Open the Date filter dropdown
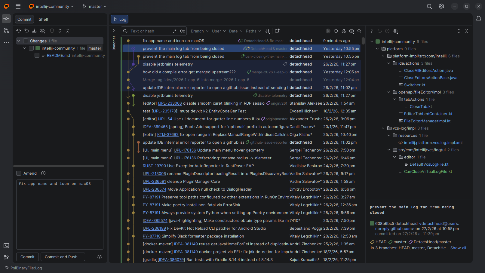 point(236,31)
